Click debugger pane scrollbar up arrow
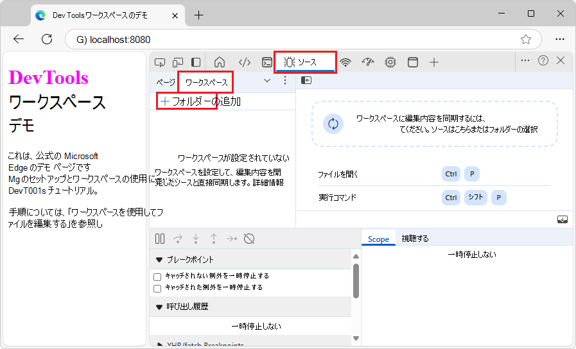 pos(356,256)
